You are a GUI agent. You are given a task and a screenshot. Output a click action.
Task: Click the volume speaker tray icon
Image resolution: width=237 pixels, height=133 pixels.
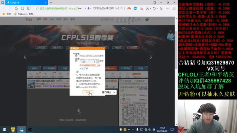click(x=150, y=129)
